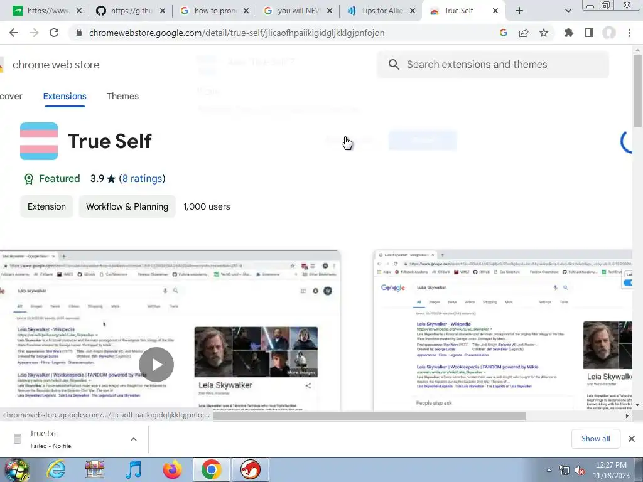The height and width of the screenshot is (482, 643).
Task: Bookmark this page with the star icon
Action: click(543, 33)
